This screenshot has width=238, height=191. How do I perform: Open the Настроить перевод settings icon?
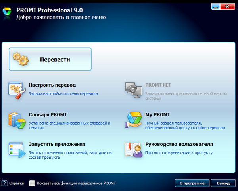(17, 90)
